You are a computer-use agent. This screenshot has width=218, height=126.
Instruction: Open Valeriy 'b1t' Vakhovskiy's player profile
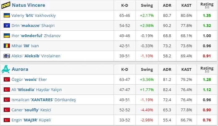34,15
